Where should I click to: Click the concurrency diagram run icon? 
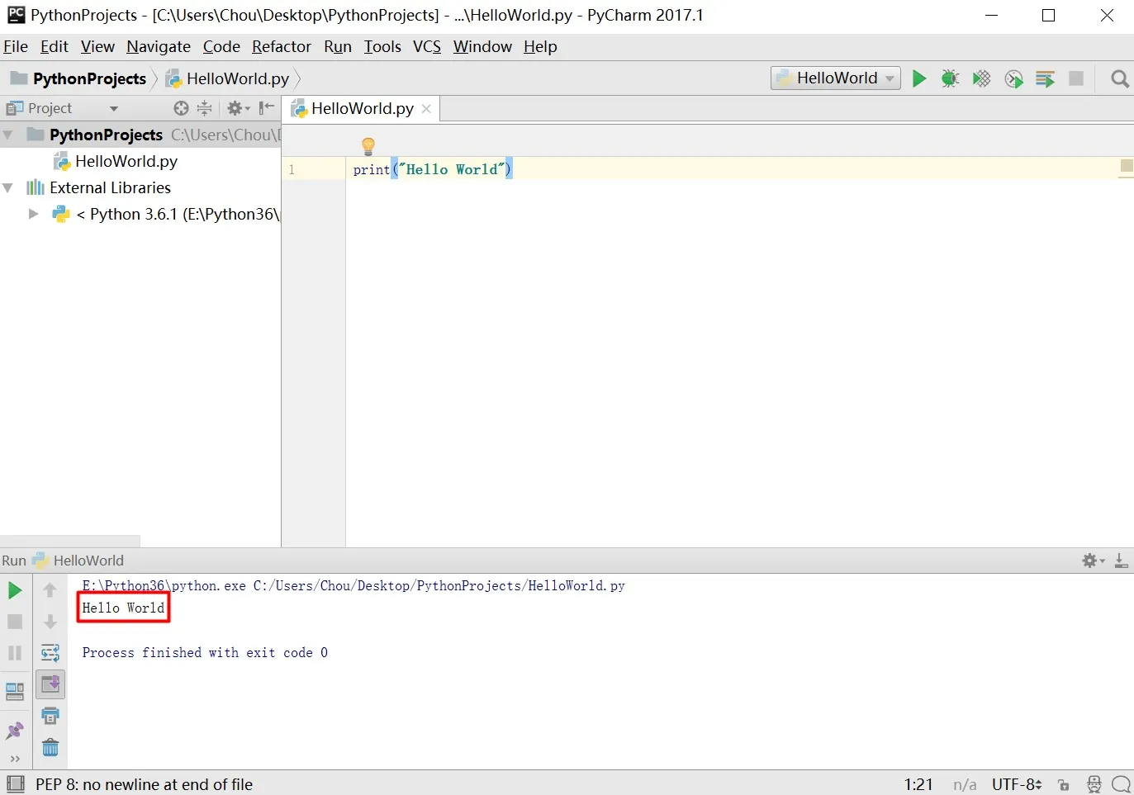pos(1045,78)
